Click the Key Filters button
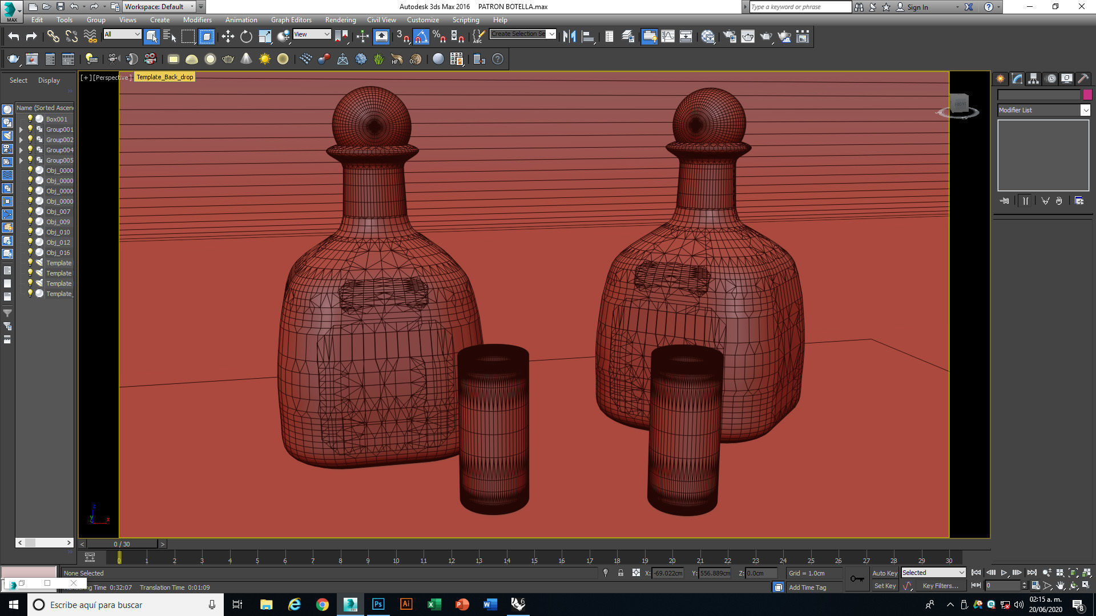Viewport: 1096px width, 616px height. (940, 586)
